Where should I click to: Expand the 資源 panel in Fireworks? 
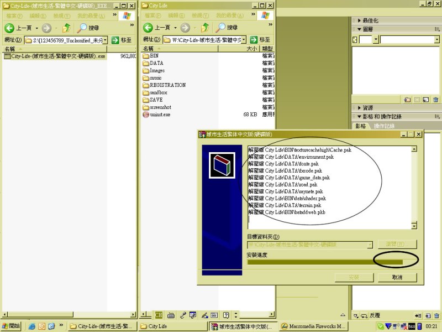click(x=359, y=107)
